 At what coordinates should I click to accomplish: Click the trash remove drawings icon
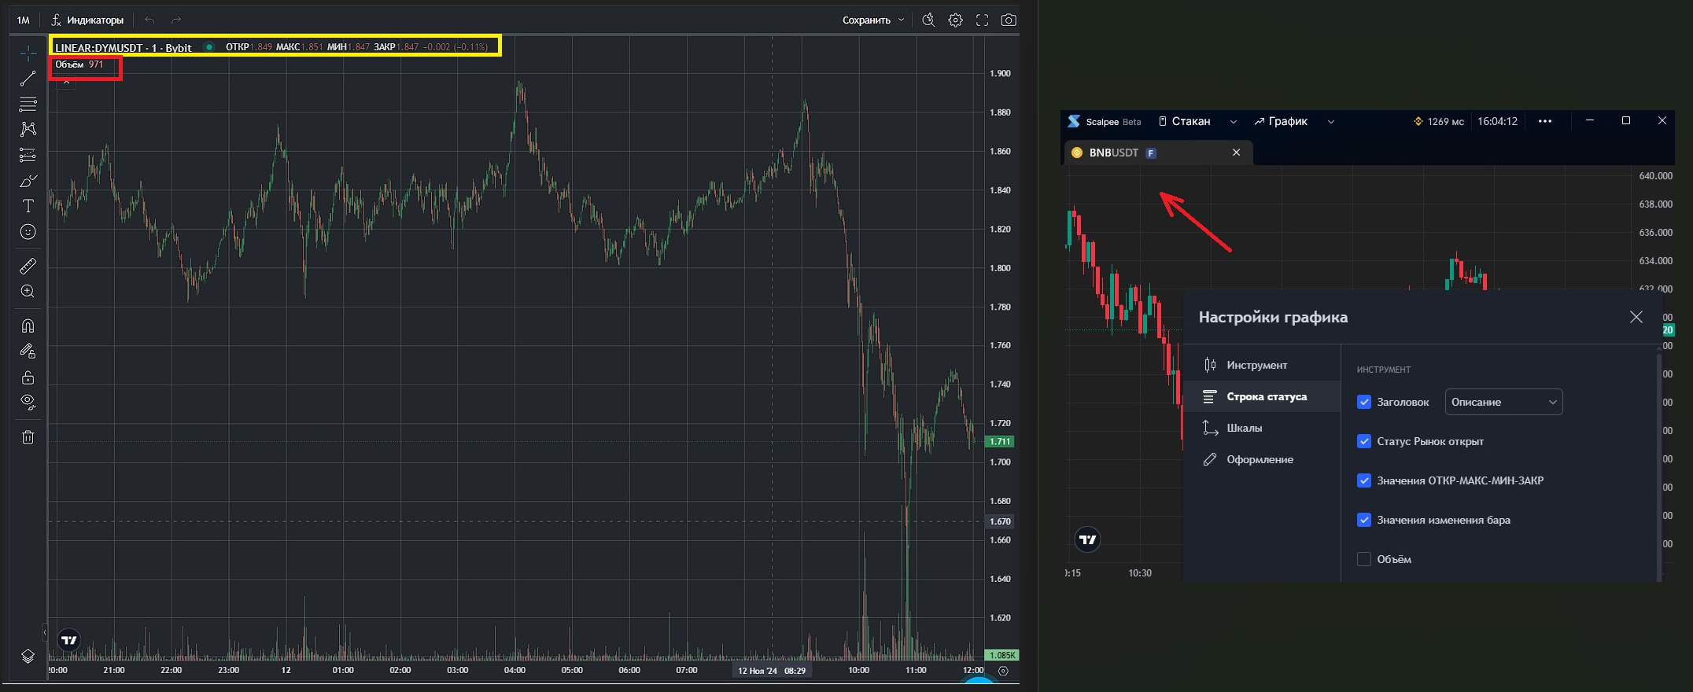tap(28, 437)
